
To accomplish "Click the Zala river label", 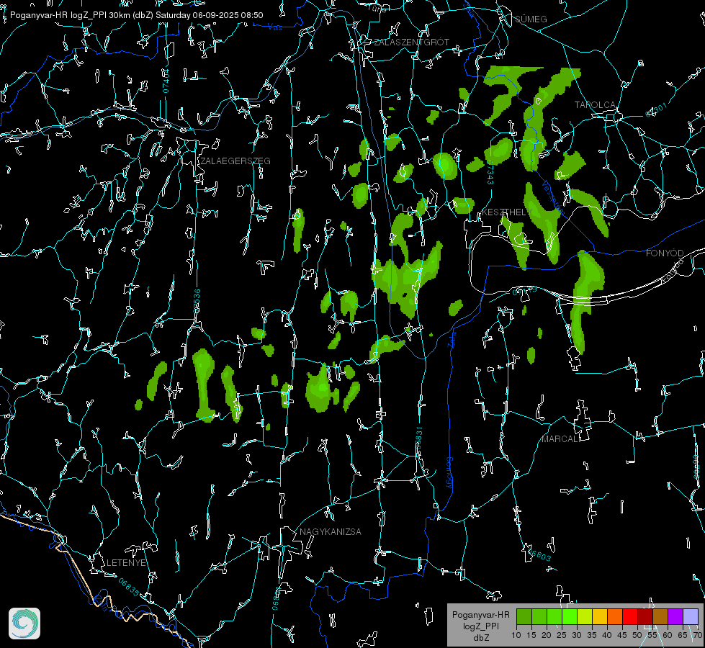I will pyautogui.click(x=452, y=338).
